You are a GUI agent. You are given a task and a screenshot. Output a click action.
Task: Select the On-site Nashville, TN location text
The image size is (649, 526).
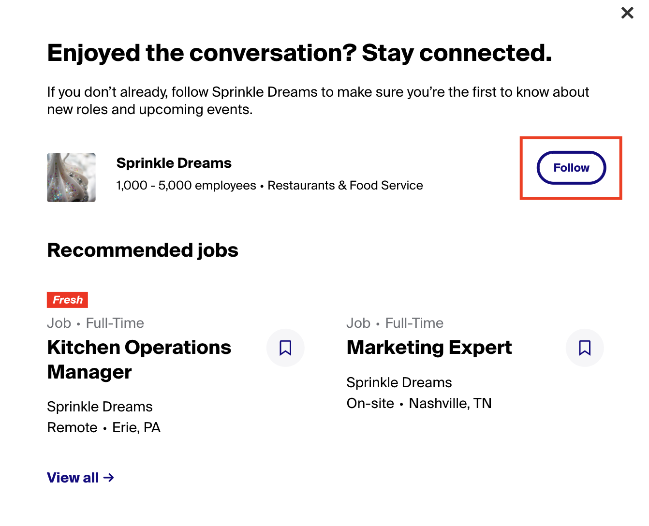click(x=419, y=403)
